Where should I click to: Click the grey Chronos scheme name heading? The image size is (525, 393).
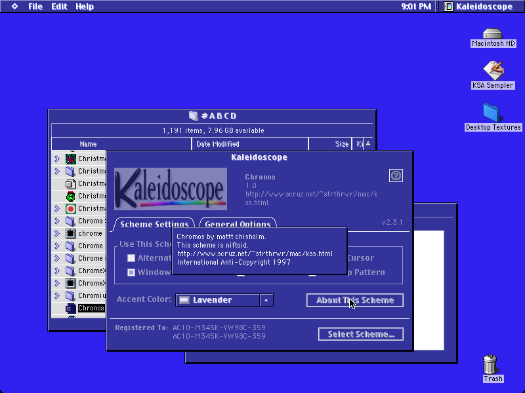[260, 177]
